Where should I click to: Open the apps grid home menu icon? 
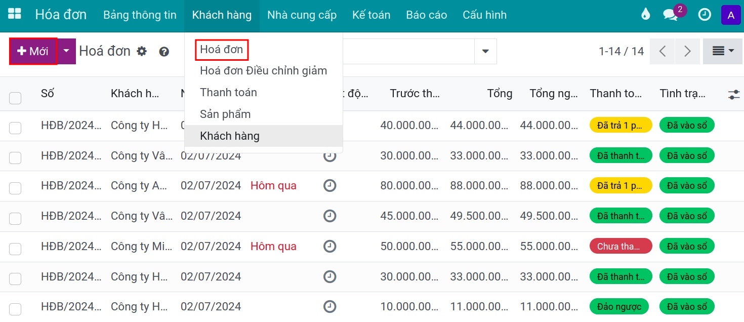[15, 15]
